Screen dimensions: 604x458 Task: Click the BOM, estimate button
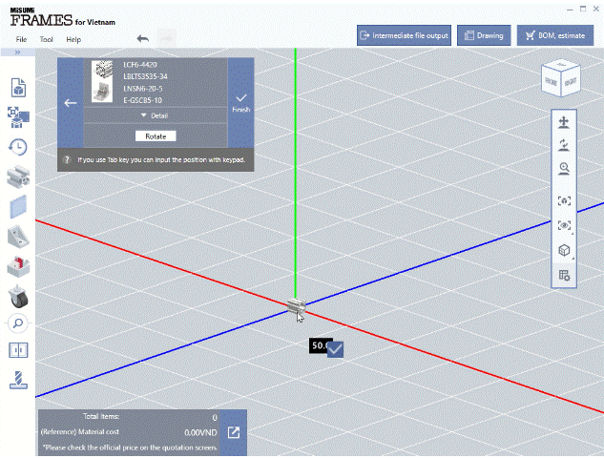555,35
